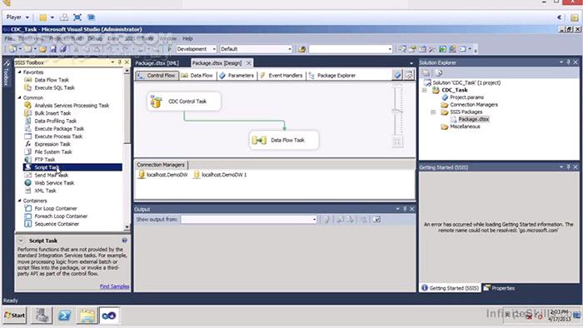Pick XML Task from toolbox
Screen dimensions: 583x328
click(x=45, y=191)
